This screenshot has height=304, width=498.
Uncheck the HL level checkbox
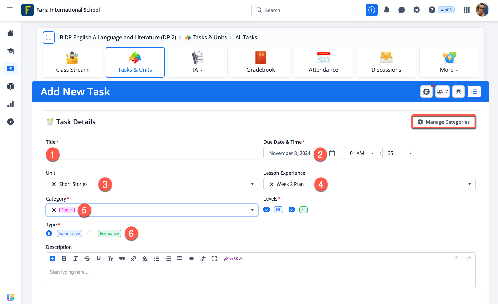tap(267, 210)
